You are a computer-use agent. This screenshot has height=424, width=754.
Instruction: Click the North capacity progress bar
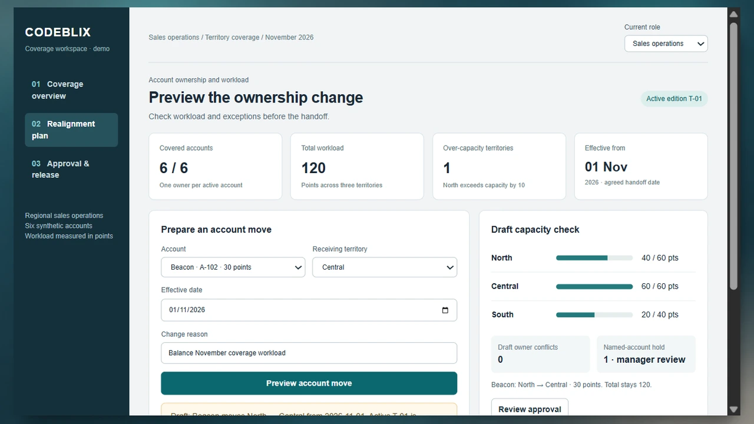(x=594, y=258)
